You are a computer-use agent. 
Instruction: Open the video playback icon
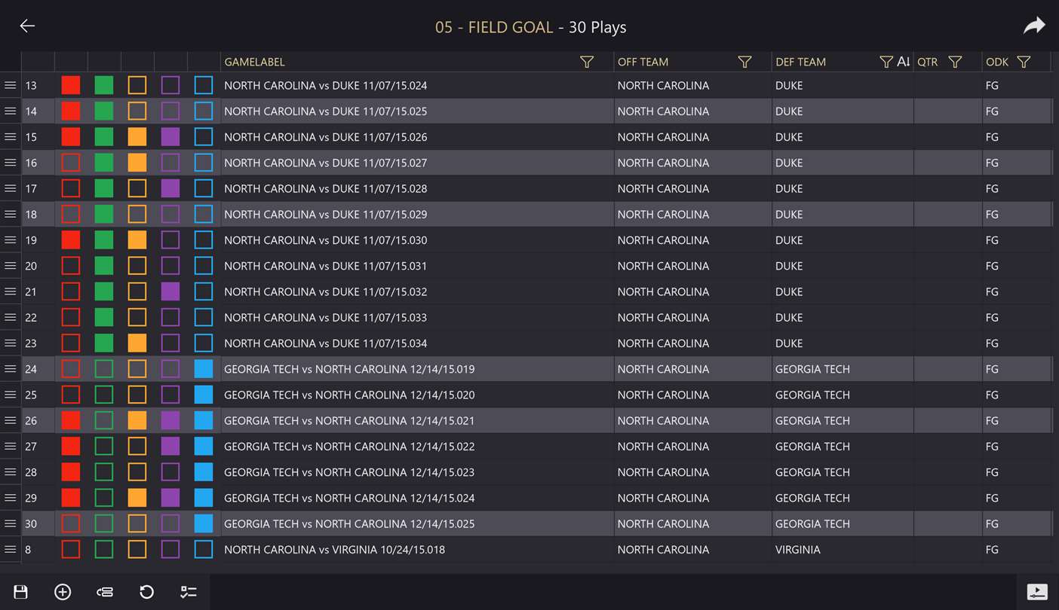(x=1037, y=592)
